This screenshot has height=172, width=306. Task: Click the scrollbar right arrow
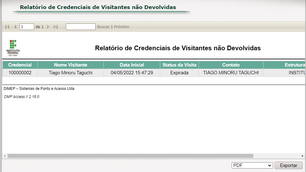click(x=302, y=156)
